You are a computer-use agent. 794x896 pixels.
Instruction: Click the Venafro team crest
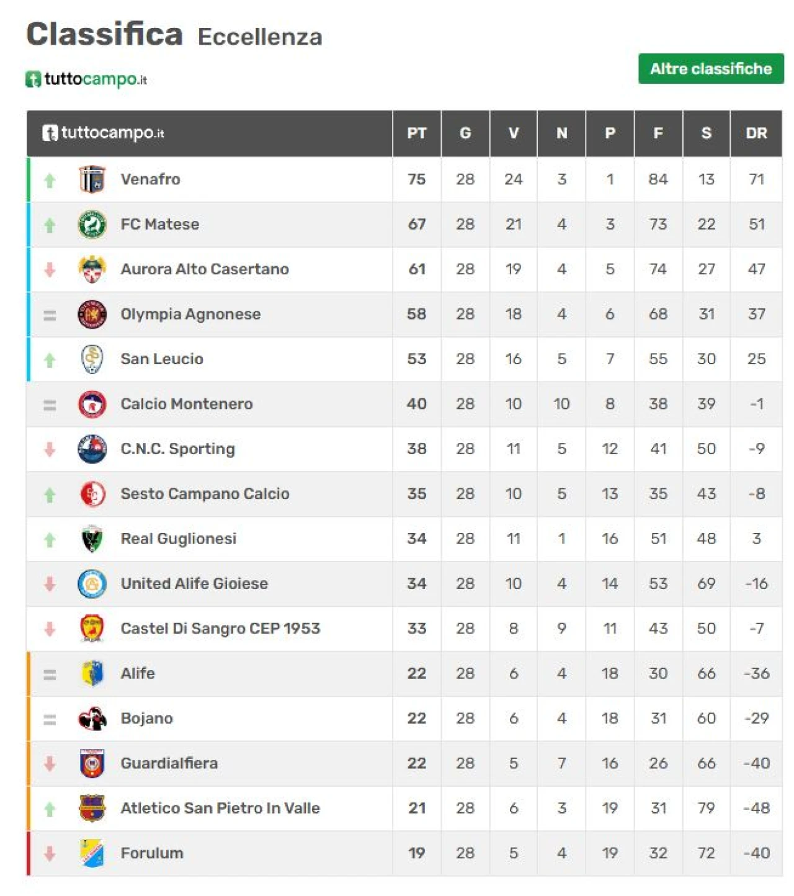coord(92,179)
